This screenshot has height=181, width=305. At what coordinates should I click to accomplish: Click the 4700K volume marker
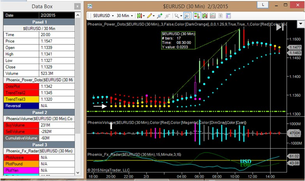coord(295,133)
